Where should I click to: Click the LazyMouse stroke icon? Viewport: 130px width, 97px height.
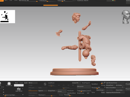45,84
